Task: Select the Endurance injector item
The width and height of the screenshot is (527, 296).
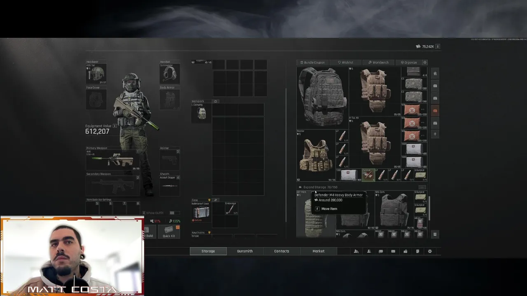Action: pos(232,208)
